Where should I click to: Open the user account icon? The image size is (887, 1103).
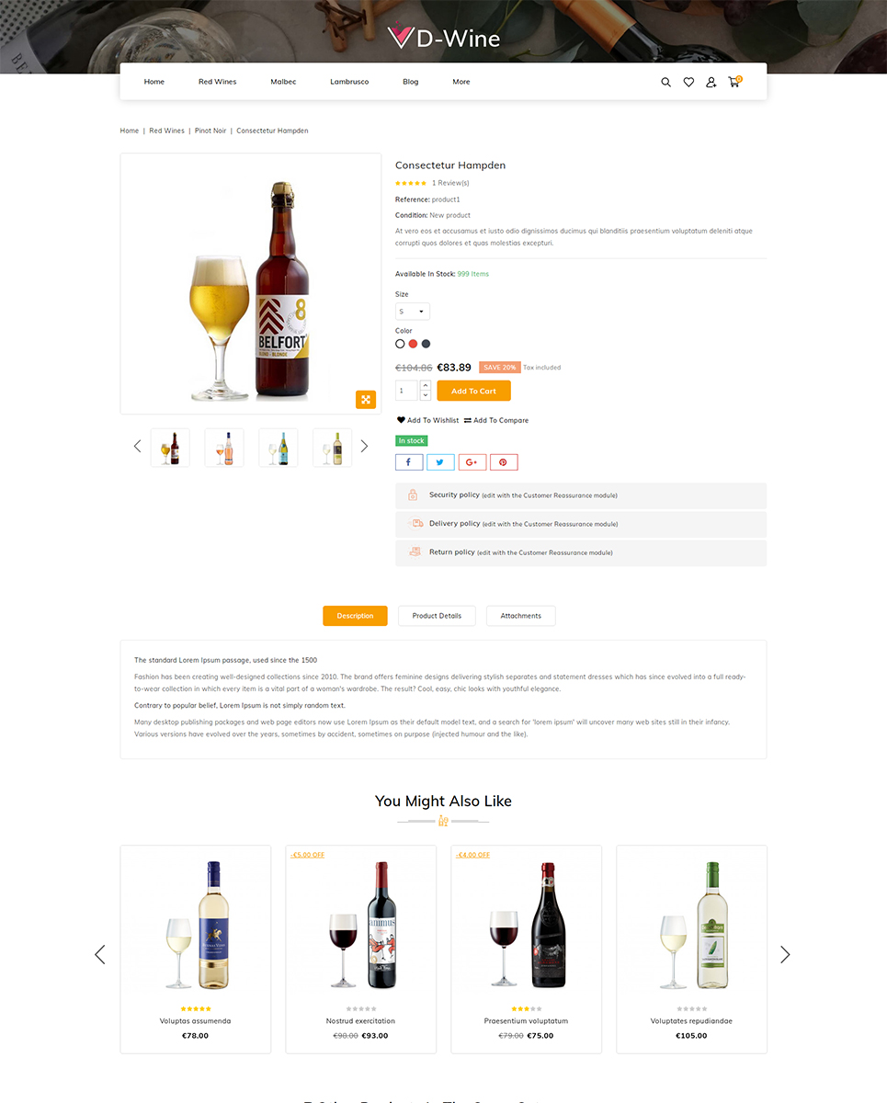711,82
